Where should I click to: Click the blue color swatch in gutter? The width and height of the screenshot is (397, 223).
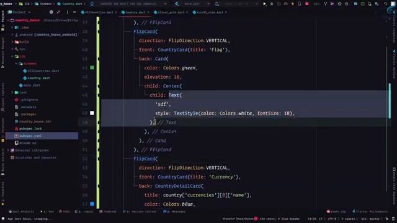coord(92,204)
